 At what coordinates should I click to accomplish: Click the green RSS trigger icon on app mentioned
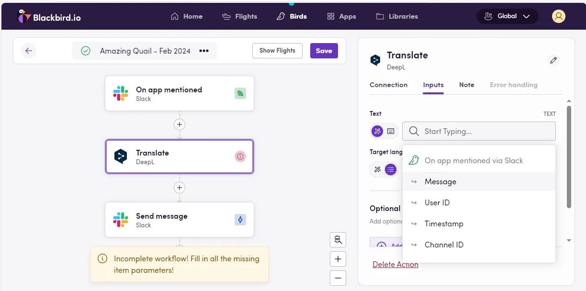[240, 93]
